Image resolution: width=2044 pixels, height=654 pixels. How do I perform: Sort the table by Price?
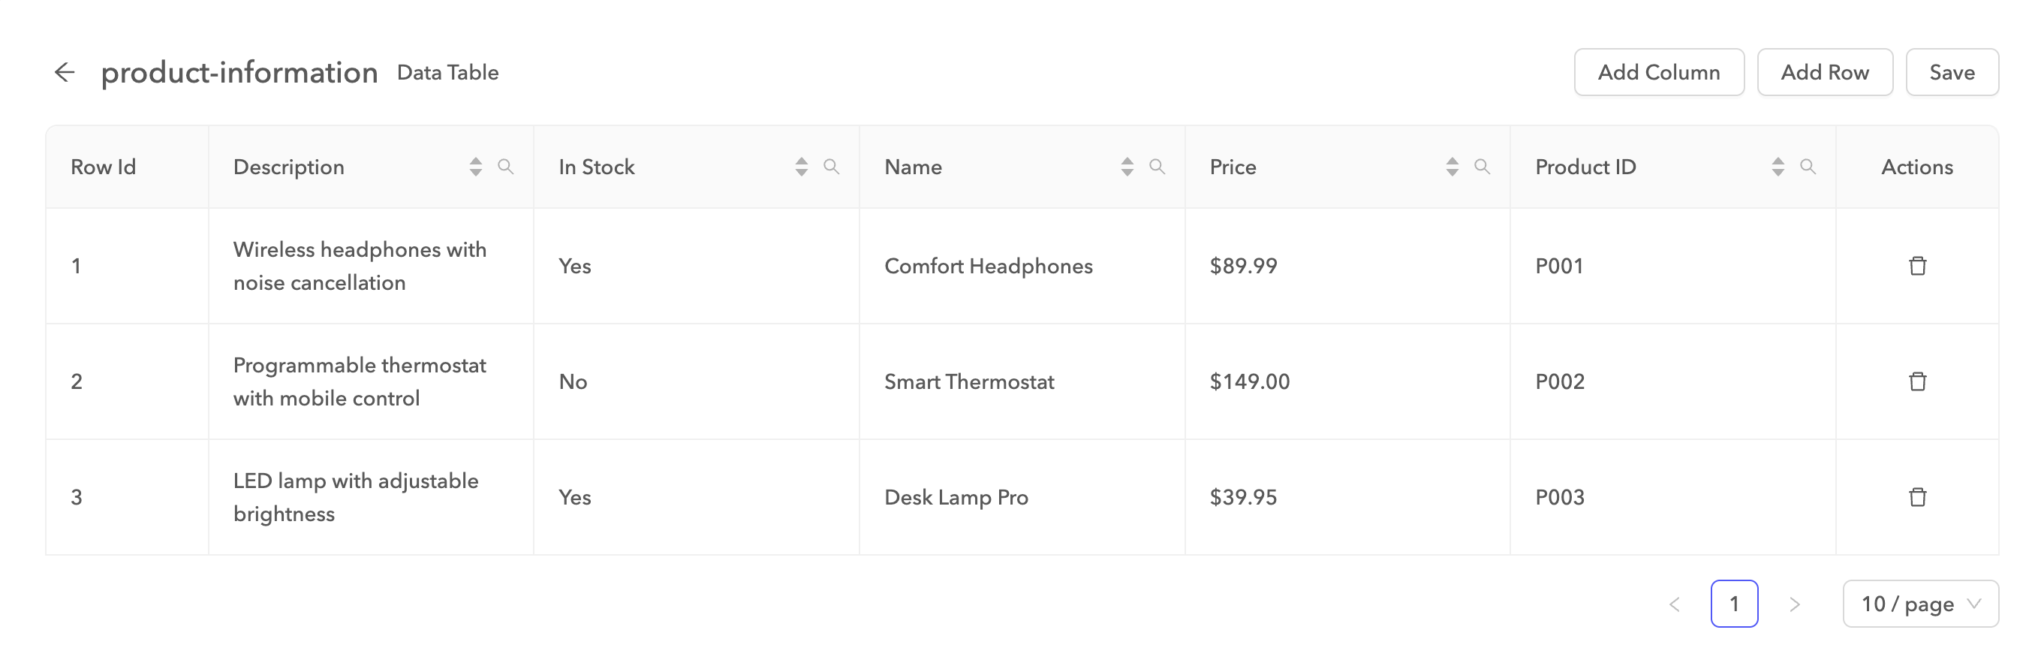[1452, 167]
